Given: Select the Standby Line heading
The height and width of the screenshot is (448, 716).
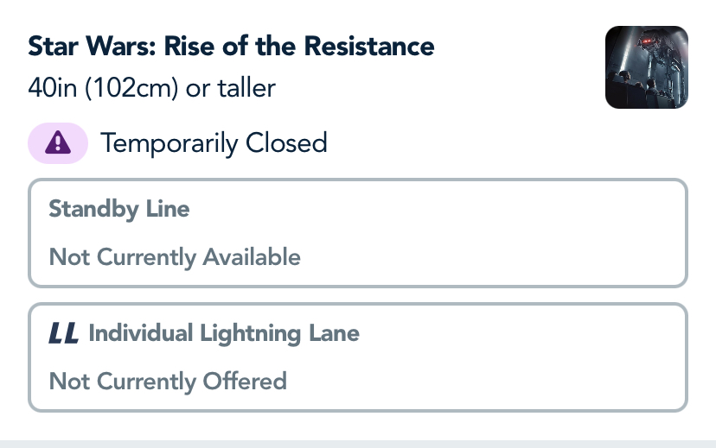Looking at the screenshot, I should point(119,209).
